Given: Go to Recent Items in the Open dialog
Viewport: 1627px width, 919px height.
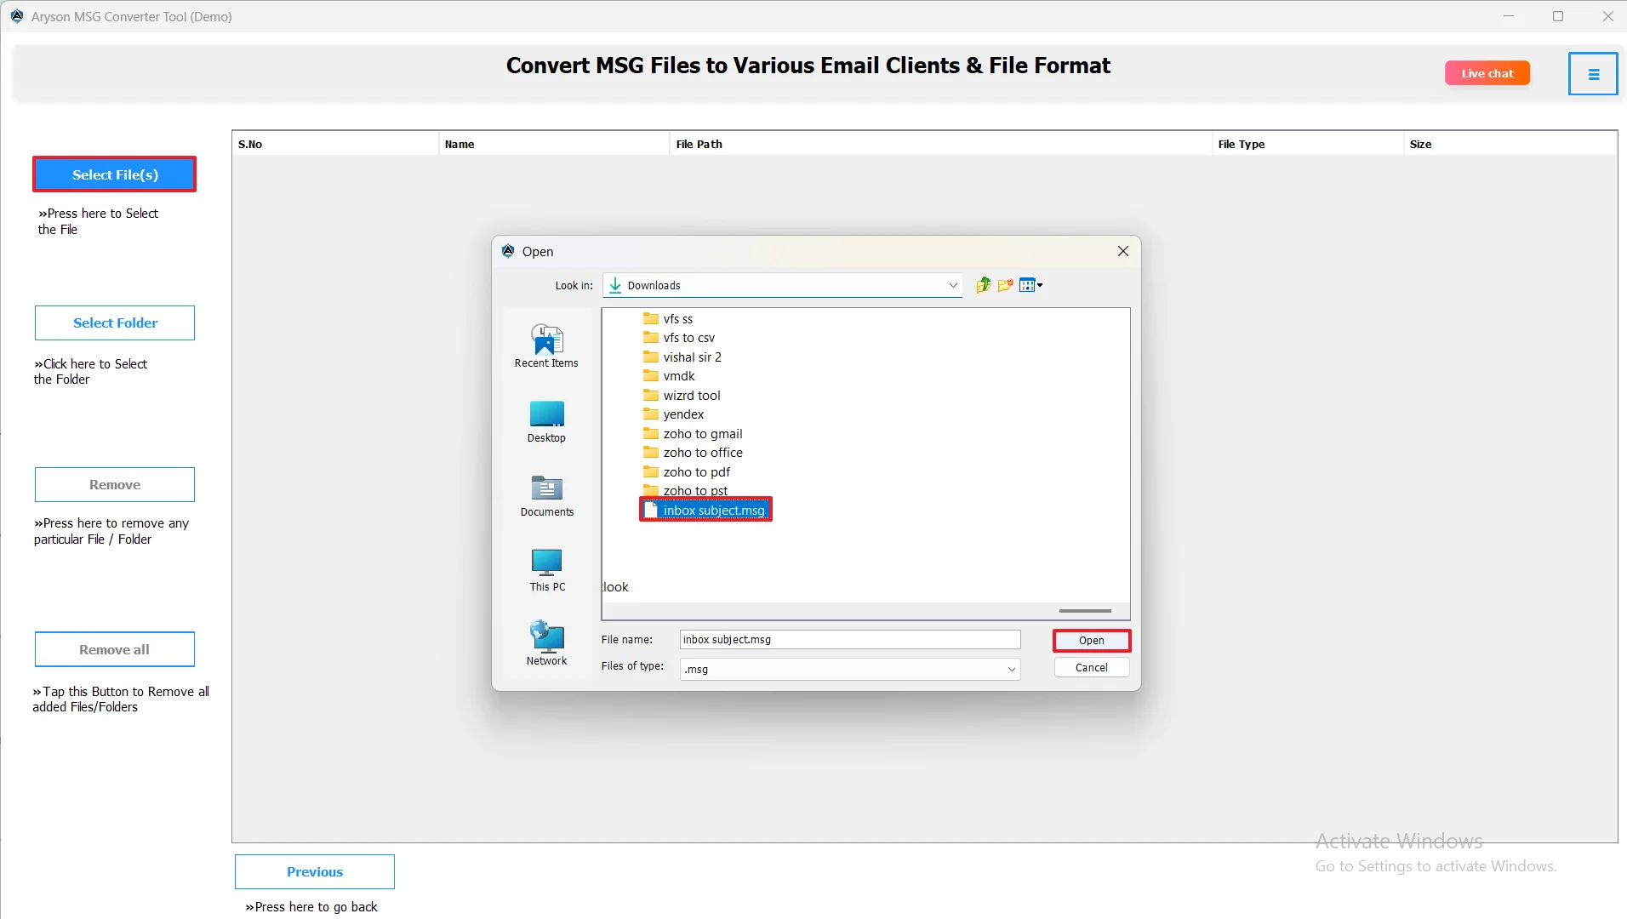Looking at the screenshot, I should [546, 346].
